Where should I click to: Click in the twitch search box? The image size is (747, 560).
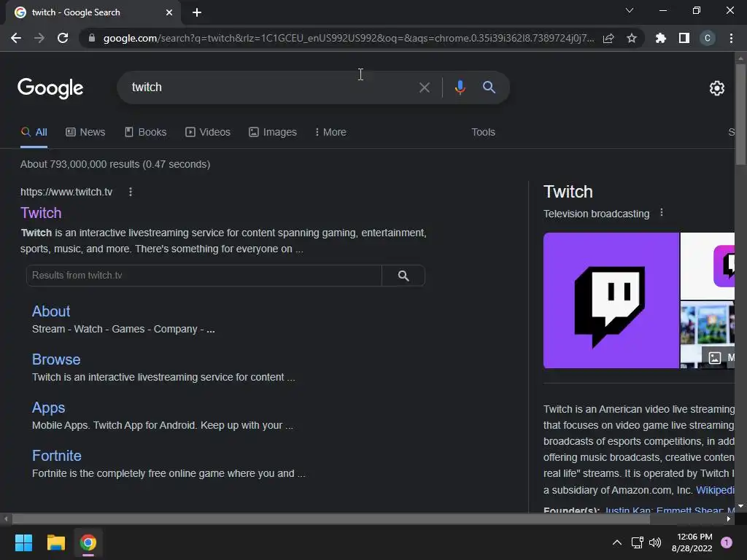(x=267, y=87)
